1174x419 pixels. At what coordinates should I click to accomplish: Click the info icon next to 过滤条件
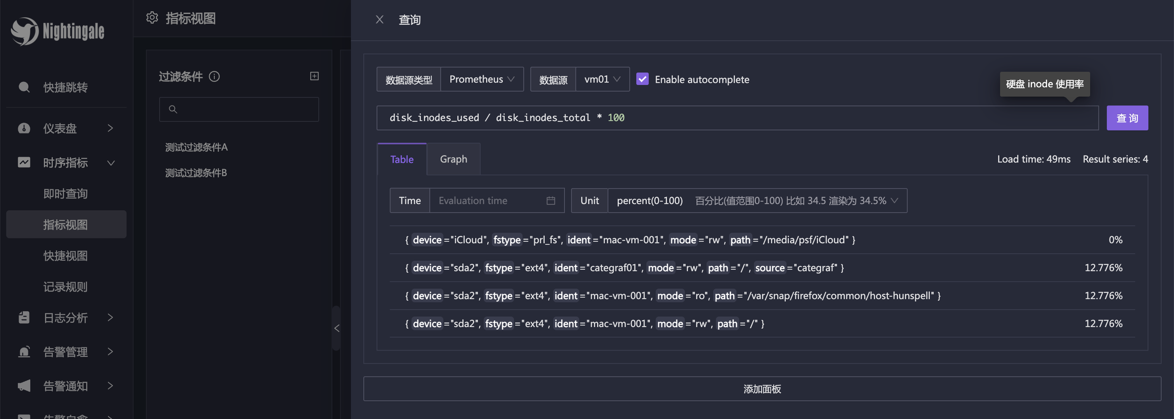pos(214,76)
